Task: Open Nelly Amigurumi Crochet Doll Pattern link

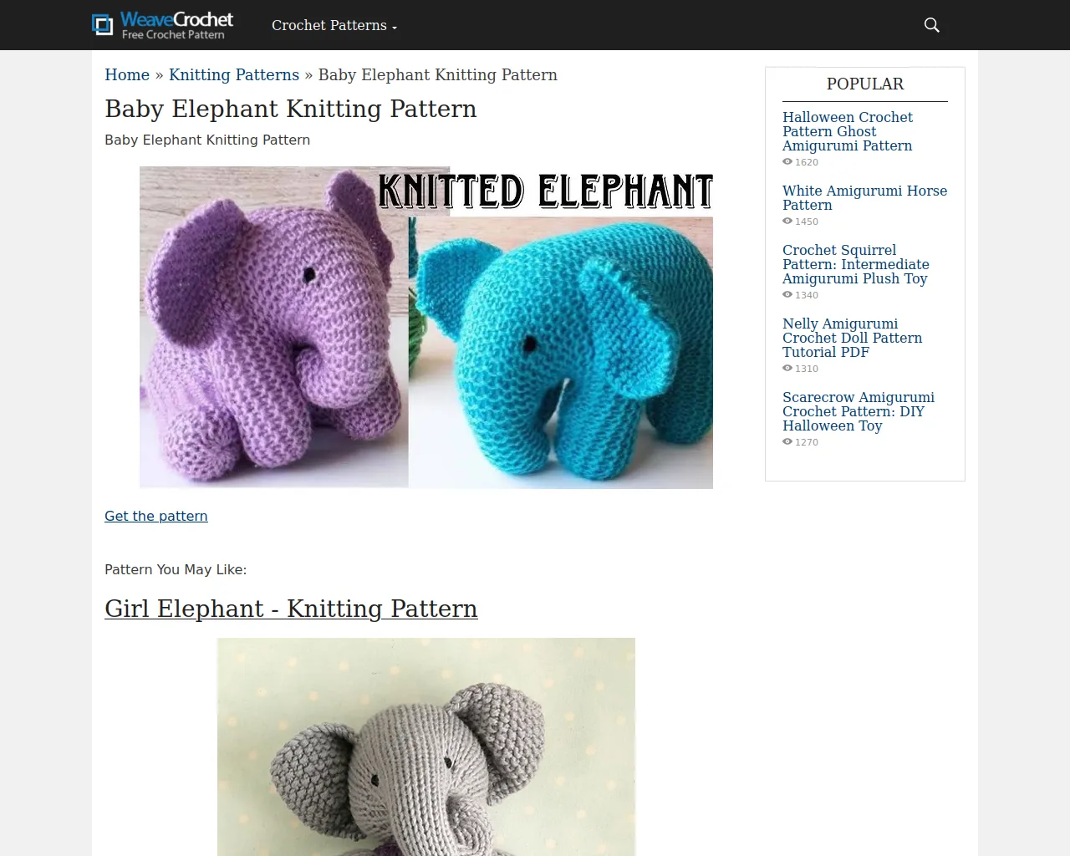Action: pyautogui.click(x=853, y=338)
